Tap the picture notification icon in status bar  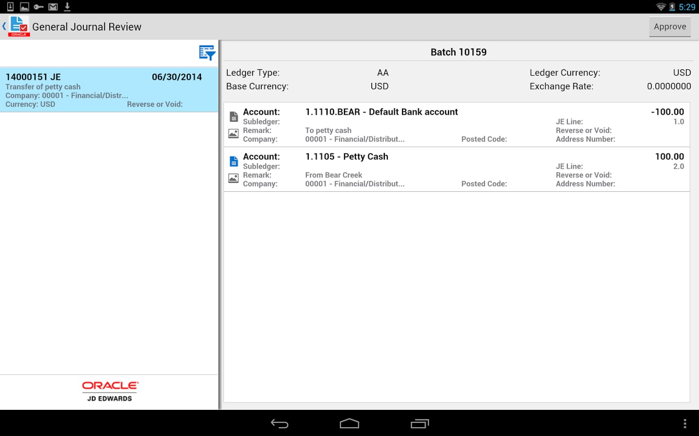(24, 7)
